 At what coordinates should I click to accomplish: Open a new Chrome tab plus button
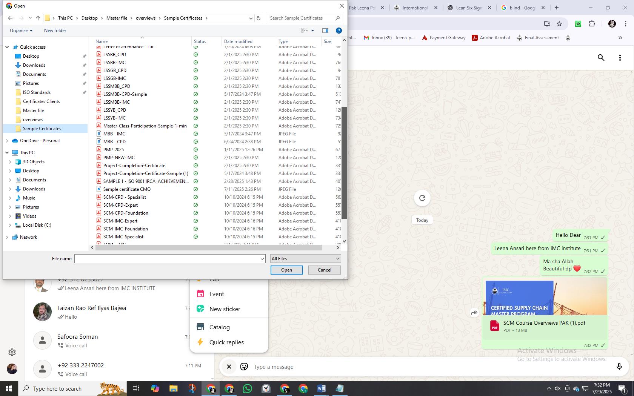pos(557,8)
